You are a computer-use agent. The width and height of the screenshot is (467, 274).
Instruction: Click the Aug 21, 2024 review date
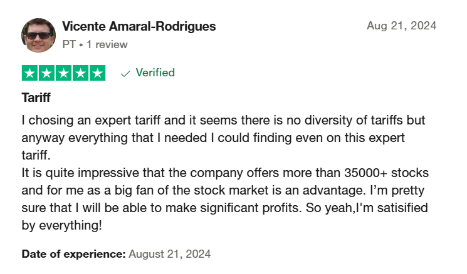[x=401, y=26]
